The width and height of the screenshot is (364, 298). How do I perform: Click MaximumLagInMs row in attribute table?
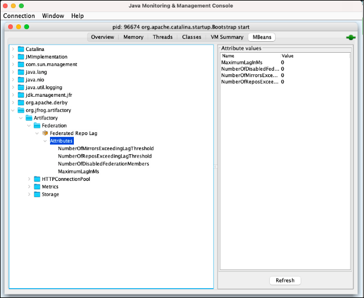tap(285, 63)
